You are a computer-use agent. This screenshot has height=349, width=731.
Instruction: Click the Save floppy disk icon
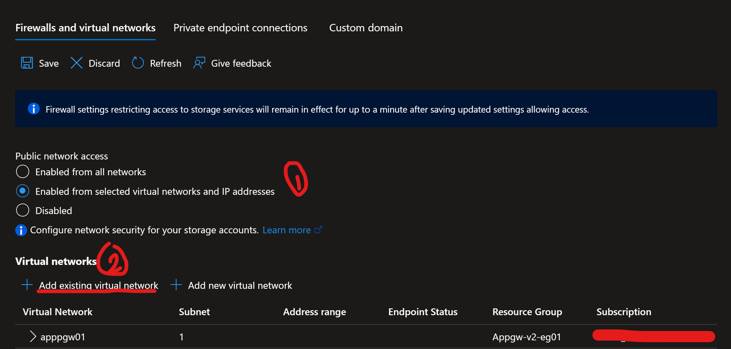[x=27, y=63]
